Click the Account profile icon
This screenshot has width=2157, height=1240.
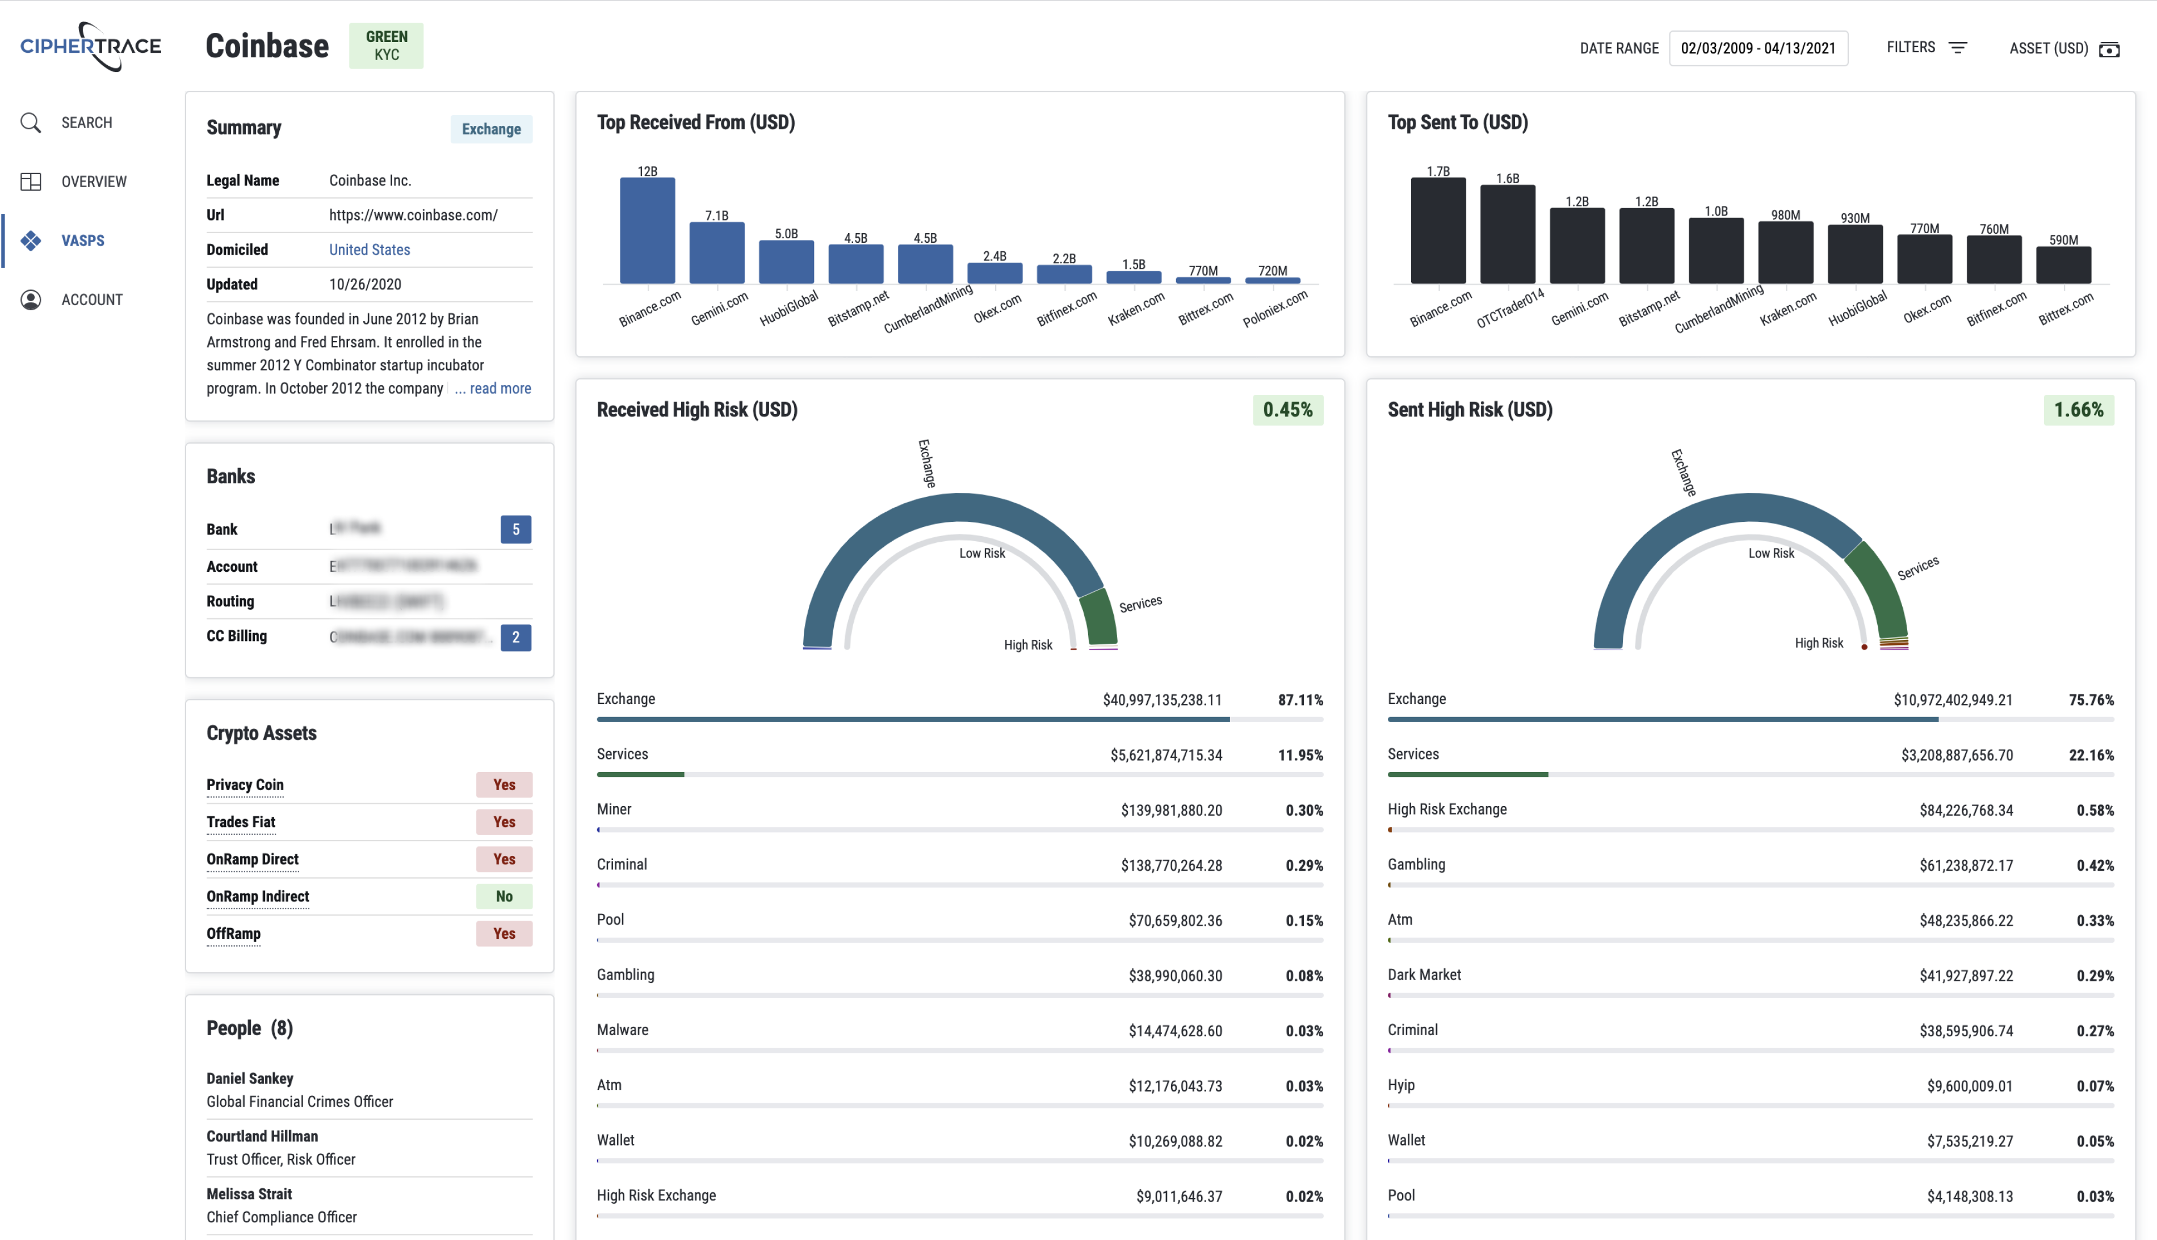[x=31, y=300]
